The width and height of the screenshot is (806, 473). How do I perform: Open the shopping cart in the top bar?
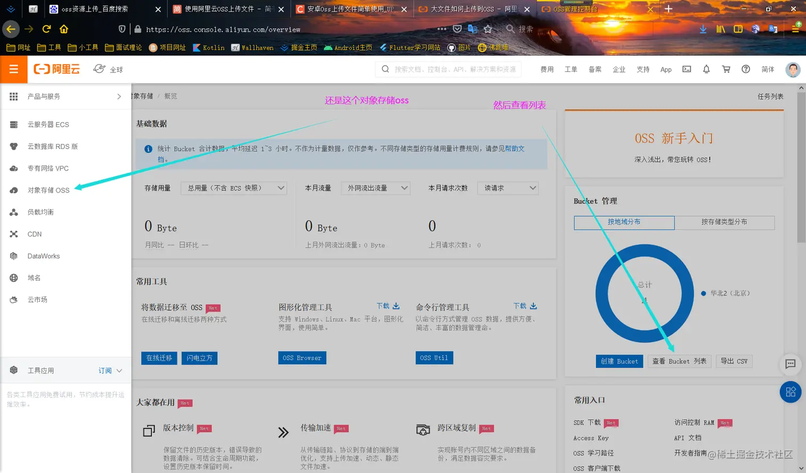pos(727,69)
